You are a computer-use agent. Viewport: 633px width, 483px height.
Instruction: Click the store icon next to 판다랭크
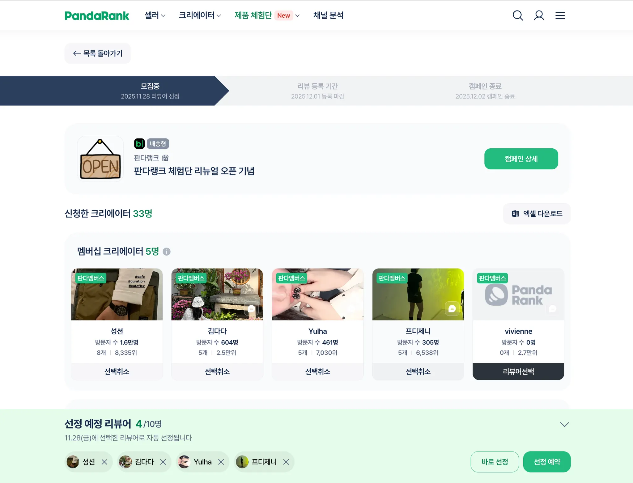pos(165,158)
